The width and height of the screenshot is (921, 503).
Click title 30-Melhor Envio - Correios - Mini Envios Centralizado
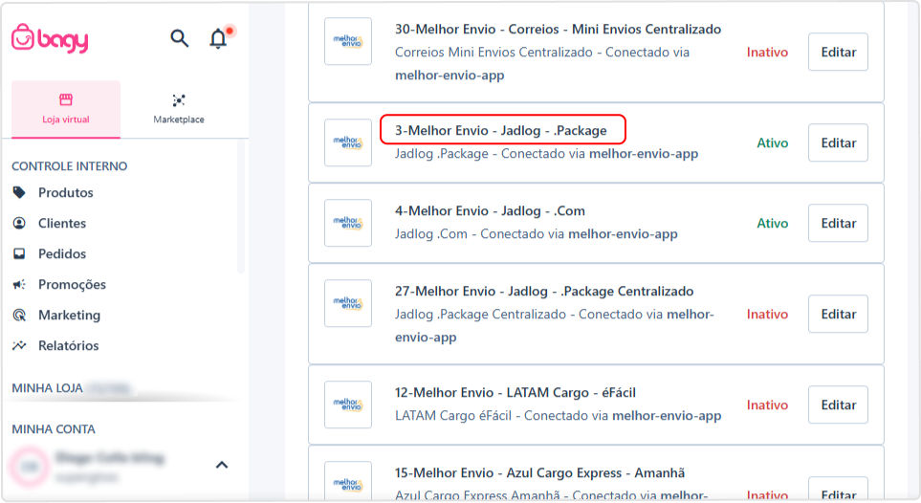pyautogui.click(x=558, y=29)
